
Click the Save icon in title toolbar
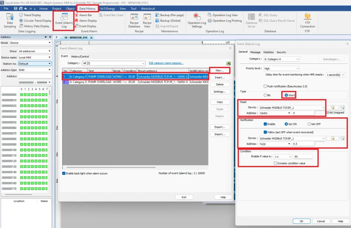click(x=15, y=9)
